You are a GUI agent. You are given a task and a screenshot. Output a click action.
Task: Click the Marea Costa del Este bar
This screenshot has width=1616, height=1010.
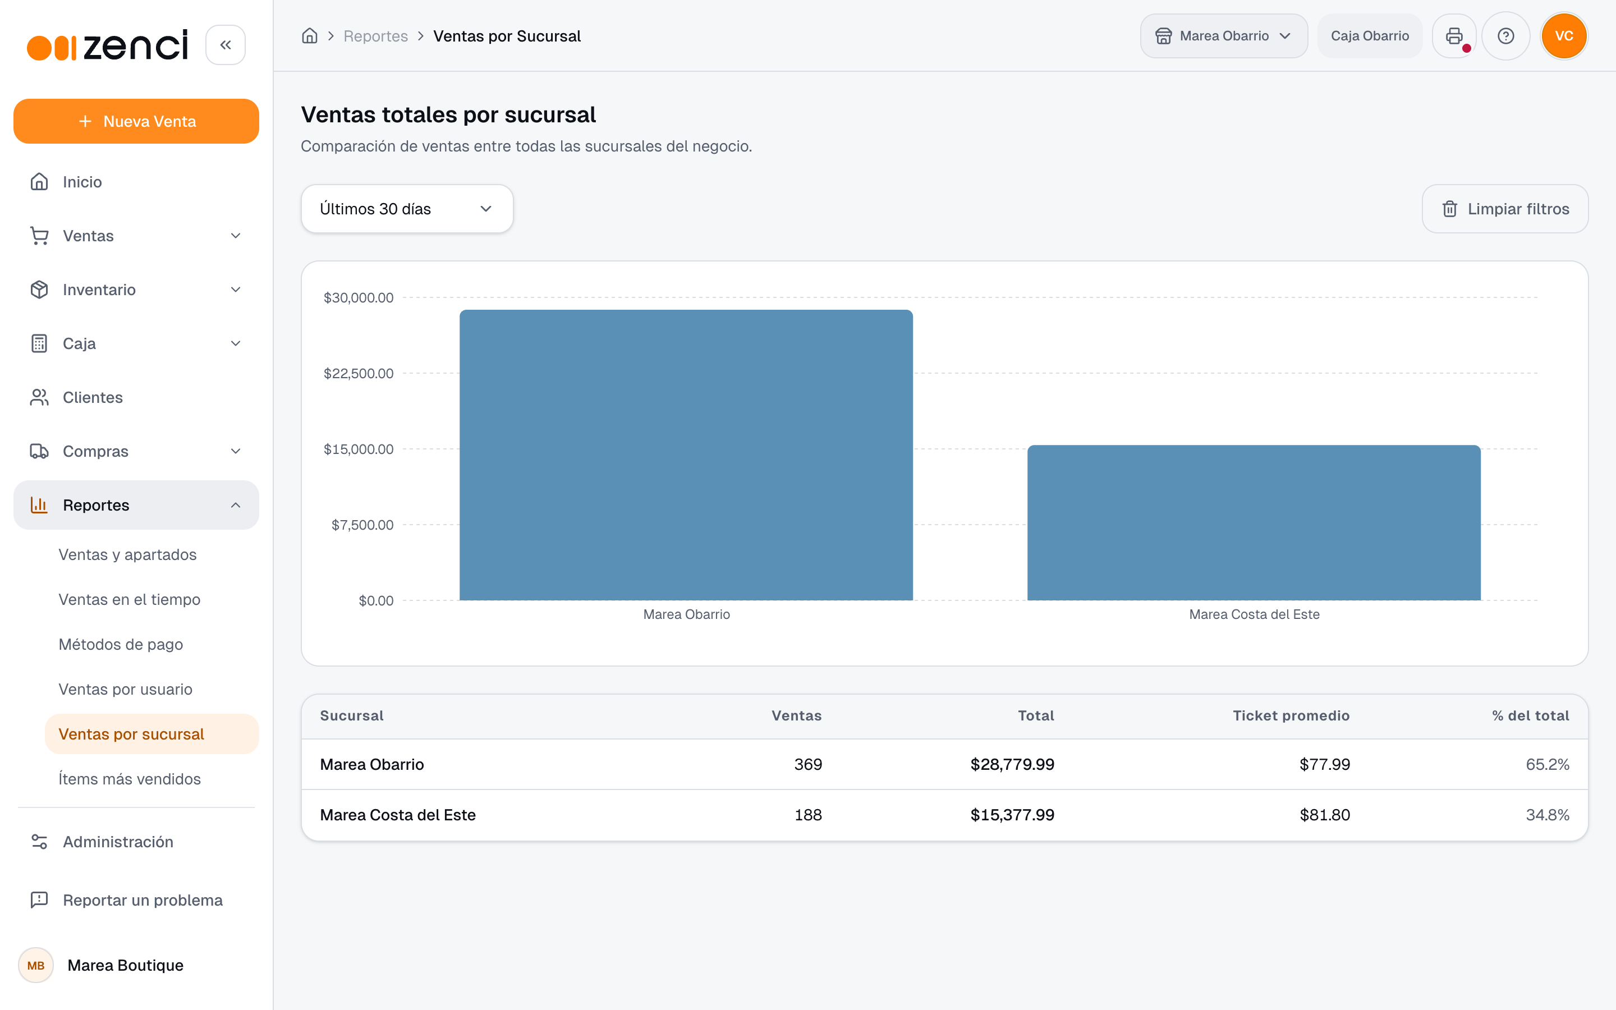coord(1254,522)
